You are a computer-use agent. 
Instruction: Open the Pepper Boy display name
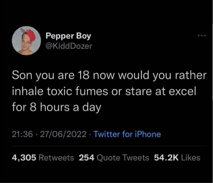(x=68, y=36)
